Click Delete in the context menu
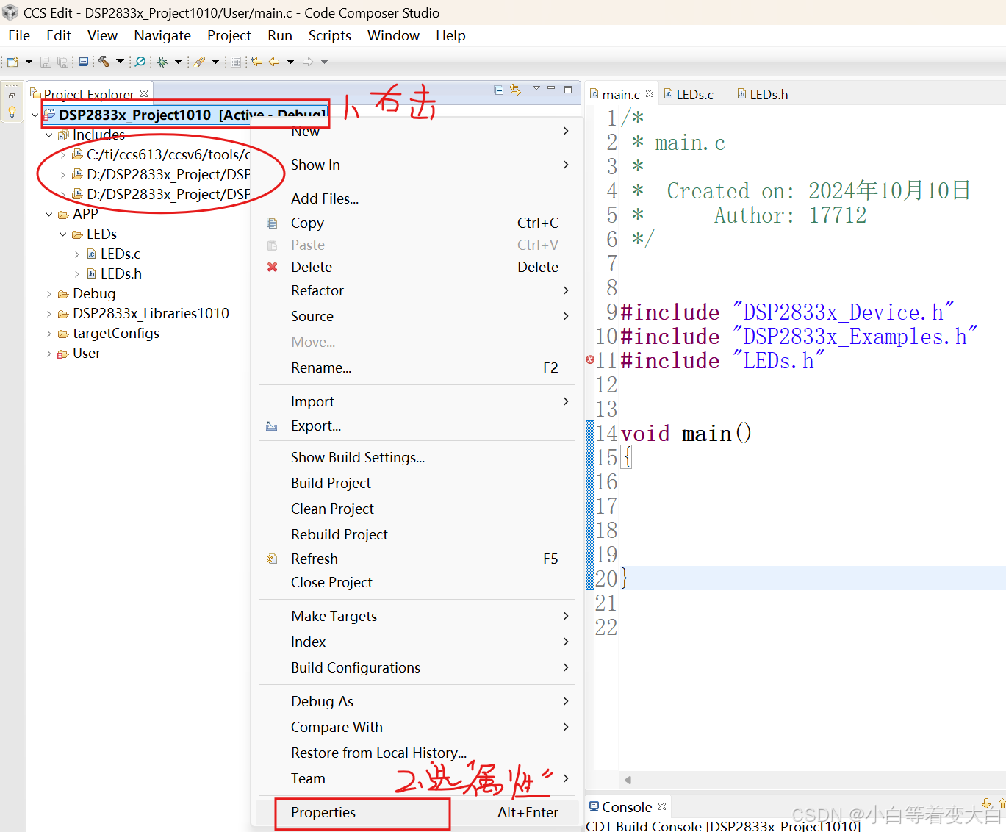This screenshot has width=1006, height=832. tap(417, 267)
